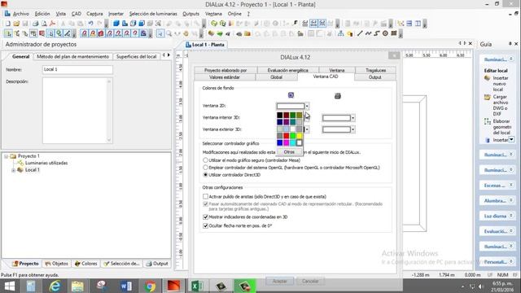Click the Open project folder icon

click(x=16, y=24)
